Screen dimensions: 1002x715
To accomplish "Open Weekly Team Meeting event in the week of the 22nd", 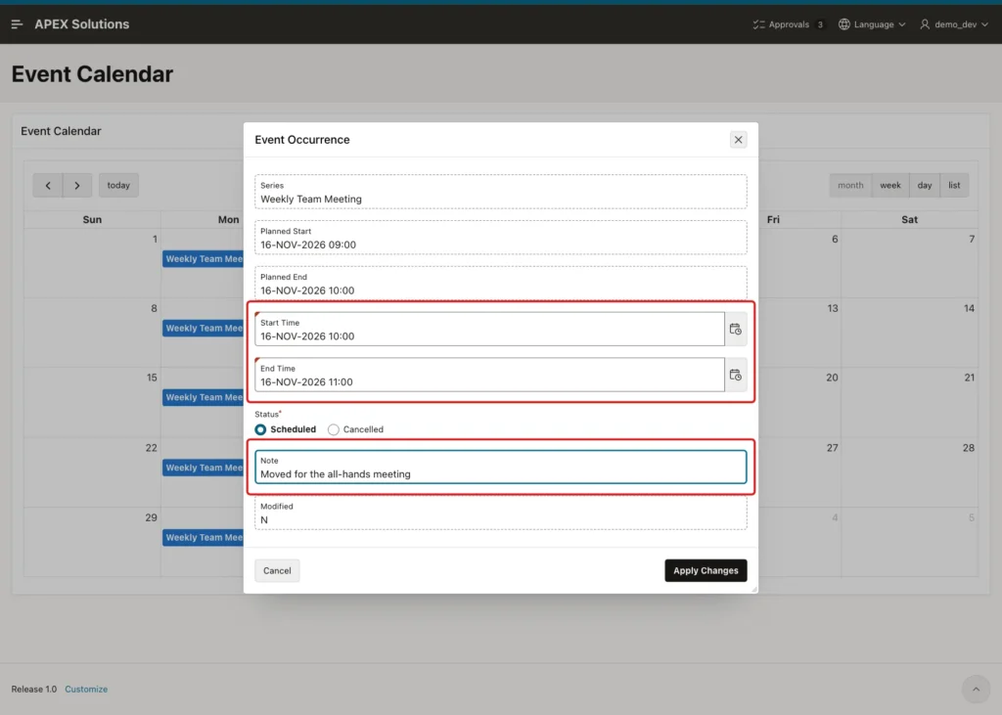I will click(204, 468).
